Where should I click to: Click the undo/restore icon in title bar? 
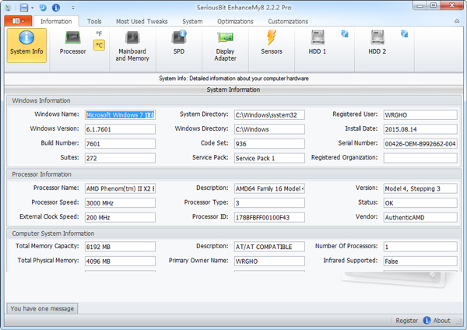[x=43, y=8]
